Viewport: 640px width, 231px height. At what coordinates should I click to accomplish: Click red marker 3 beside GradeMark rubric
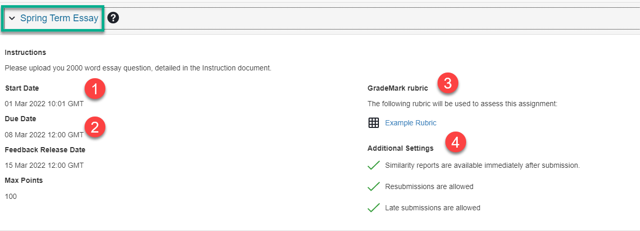tap(447, 83)
